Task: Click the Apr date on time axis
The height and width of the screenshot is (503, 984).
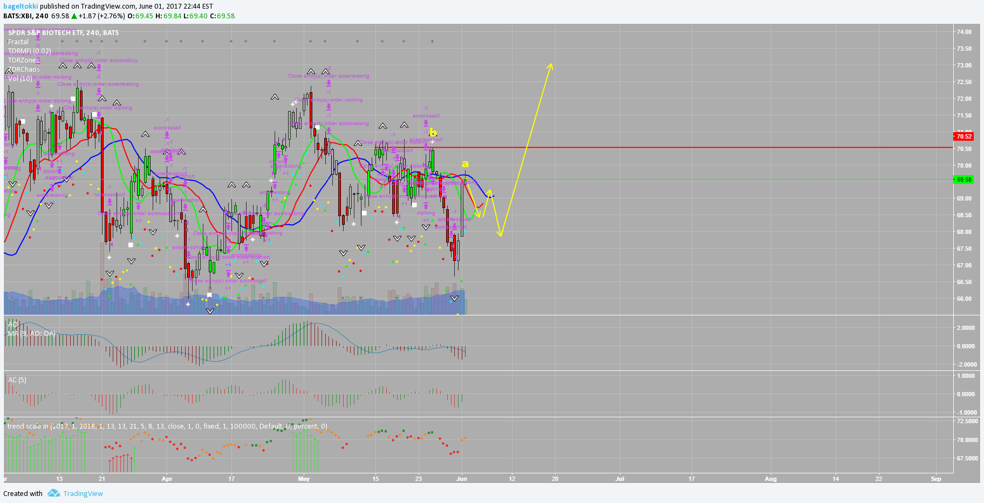Action: click(167, 479)
